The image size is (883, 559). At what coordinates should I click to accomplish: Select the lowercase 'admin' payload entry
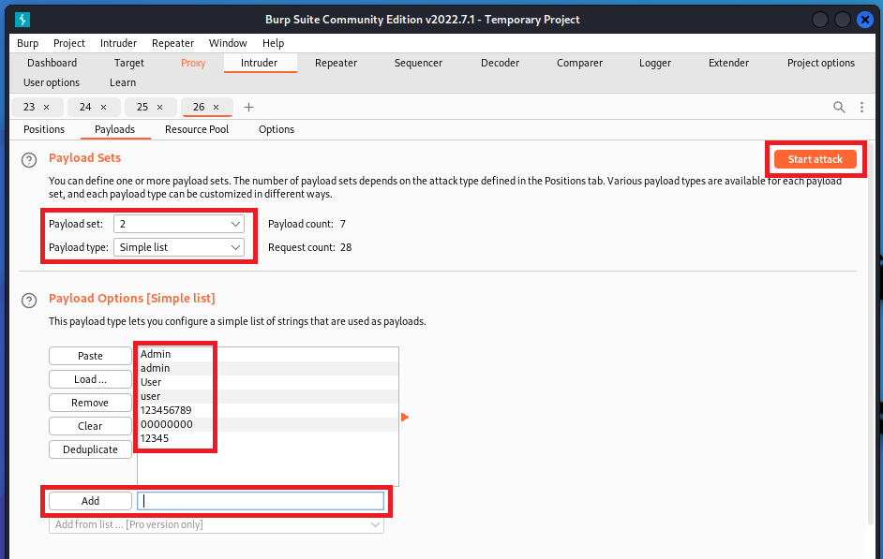268,368
